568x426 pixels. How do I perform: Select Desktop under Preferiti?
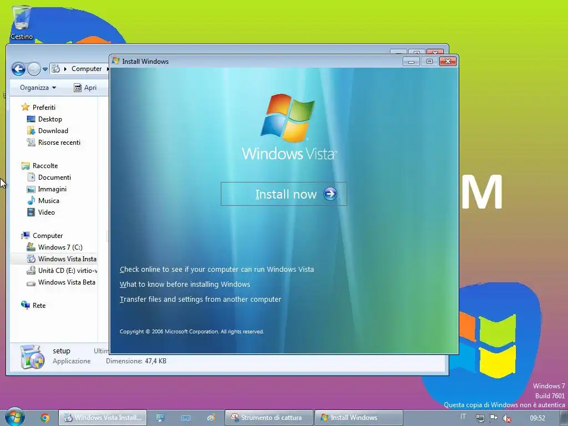tap(50, 119)
